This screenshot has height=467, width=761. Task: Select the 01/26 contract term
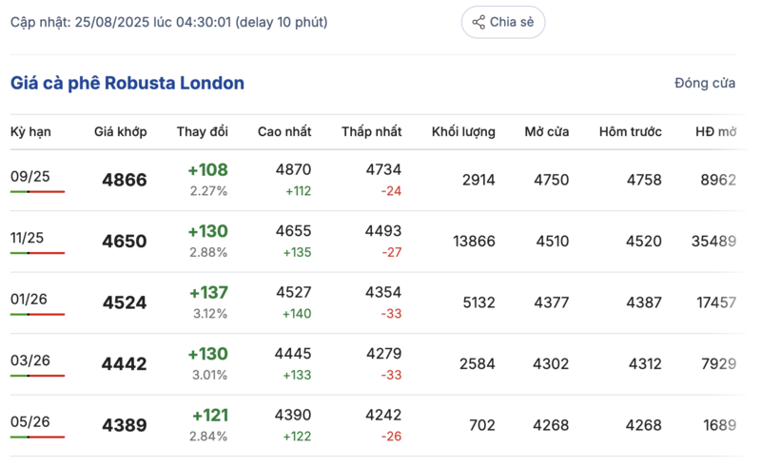[29, 299]
